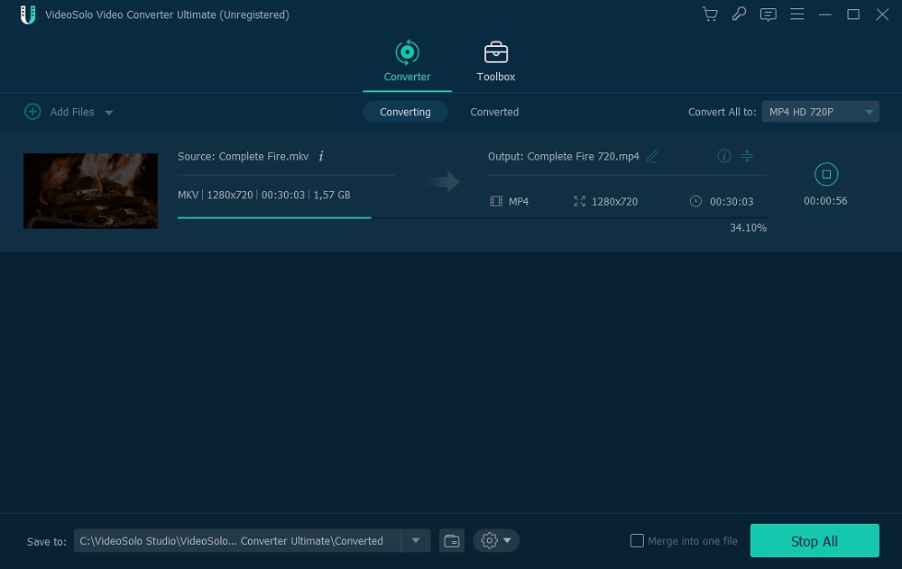
Task: Open the shopping cart purchase icon
Action: tap(710, 14)
